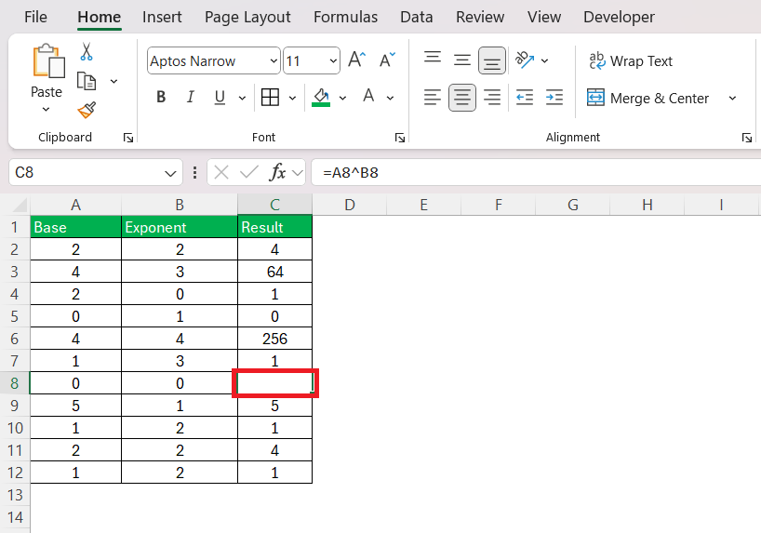Switch to the Review tab
The image size is (761, 533).
tap(480, 17)
